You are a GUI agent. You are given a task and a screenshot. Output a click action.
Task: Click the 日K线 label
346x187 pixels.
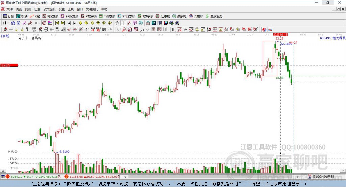tap(5, 36)
